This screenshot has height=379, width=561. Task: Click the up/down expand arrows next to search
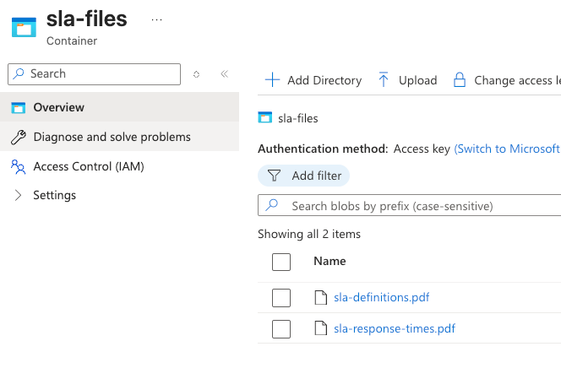(197, 73)
